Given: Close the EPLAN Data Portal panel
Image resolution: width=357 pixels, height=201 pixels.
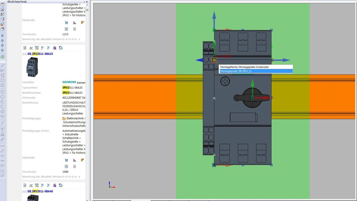Looking at the screenshot, I should 87,2.
